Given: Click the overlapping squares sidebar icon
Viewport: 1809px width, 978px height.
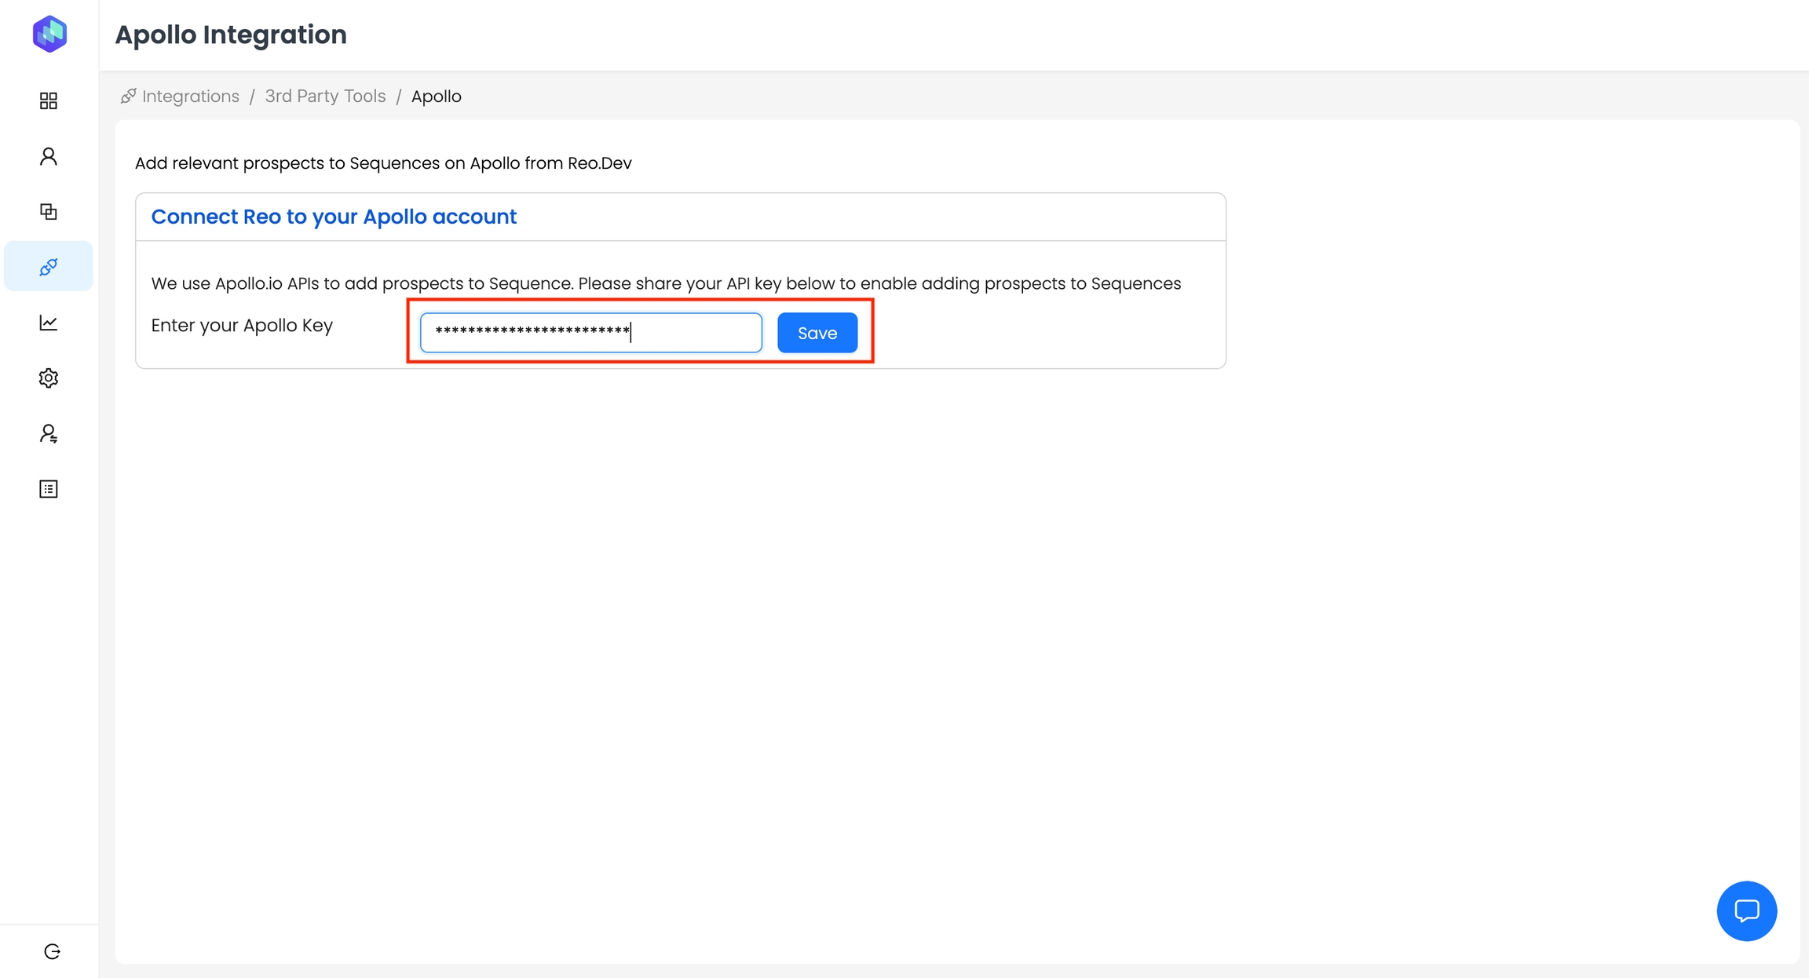Looking at the screenshot, I should point(49,212).
